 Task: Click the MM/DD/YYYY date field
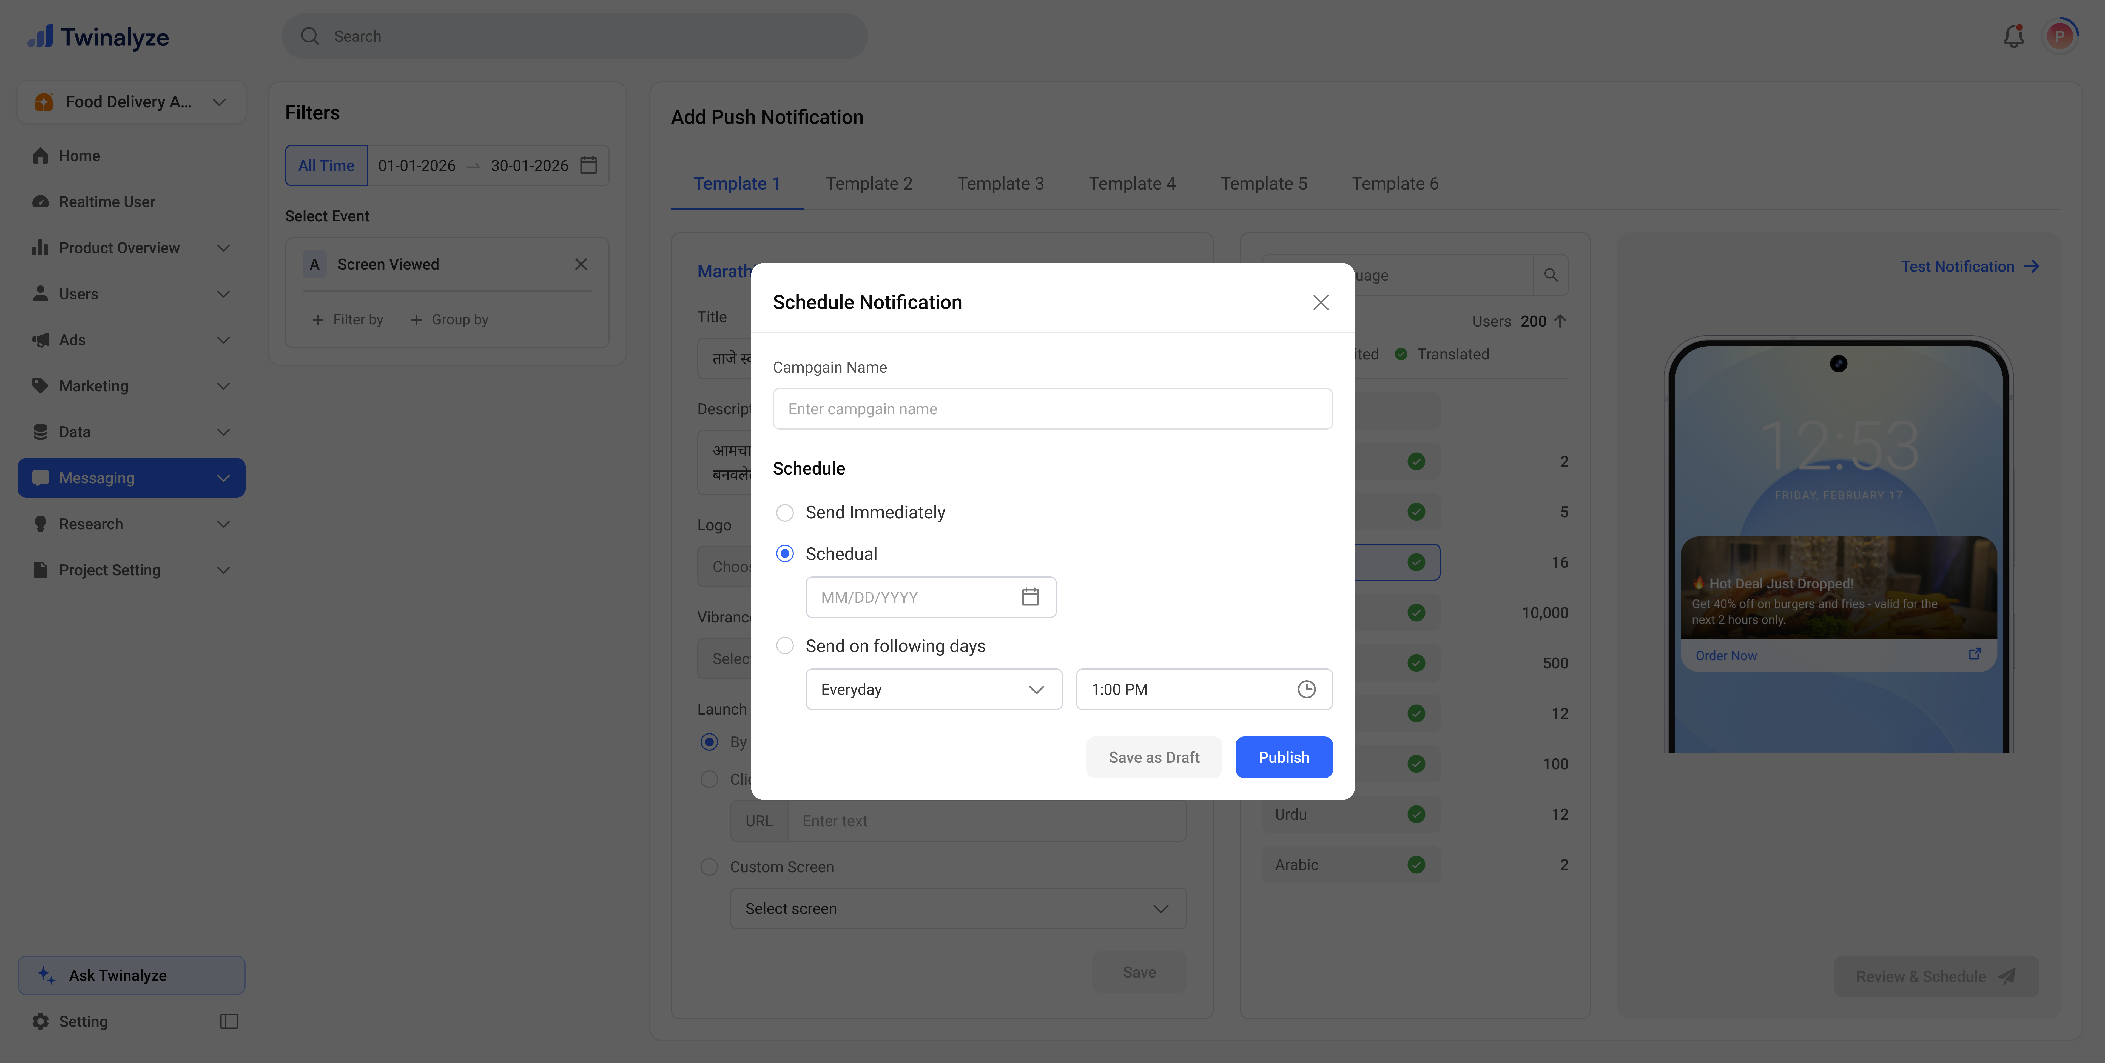[931, 597]
